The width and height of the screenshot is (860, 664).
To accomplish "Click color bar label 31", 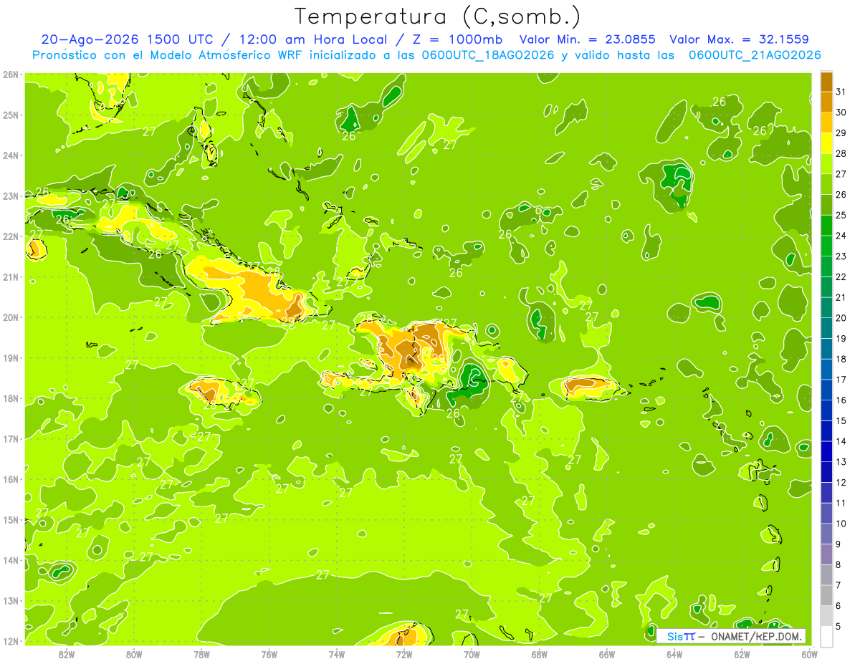I will (x=841, y=92).
